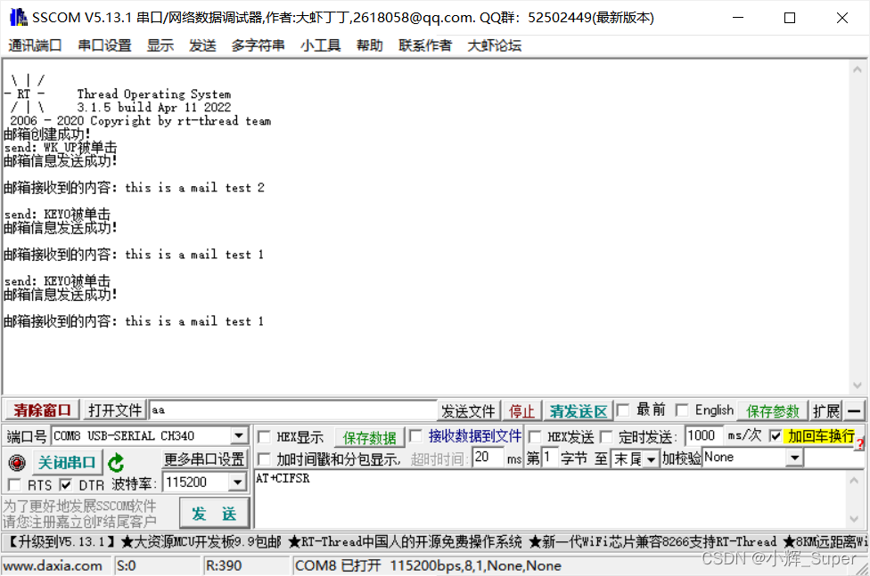The height and width of the screenshot is (576, 870).
Task: Click the scrolling 升级到V5.13.1 ad banner
Action: pyautogui.click(x=435, y=541)
